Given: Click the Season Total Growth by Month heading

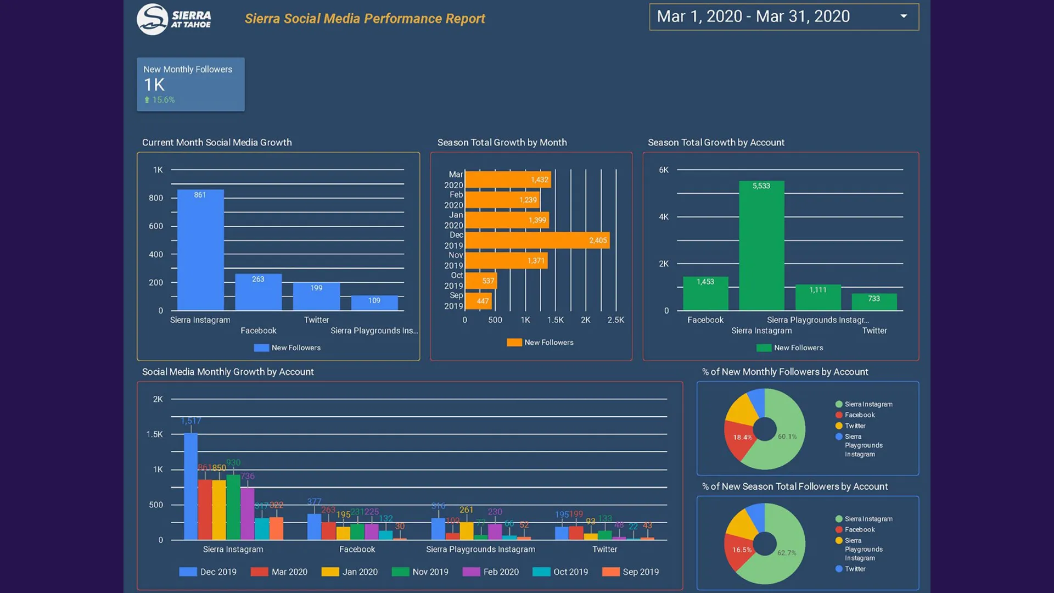Looking at the screenshot, I should [x=502, y=142].
